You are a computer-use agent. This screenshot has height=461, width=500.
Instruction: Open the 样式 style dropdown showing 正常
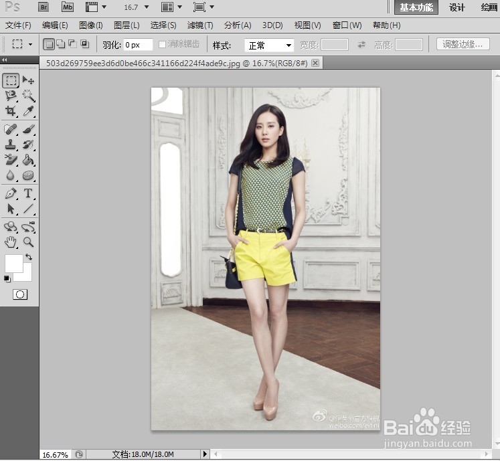click(x=269, y=45)
